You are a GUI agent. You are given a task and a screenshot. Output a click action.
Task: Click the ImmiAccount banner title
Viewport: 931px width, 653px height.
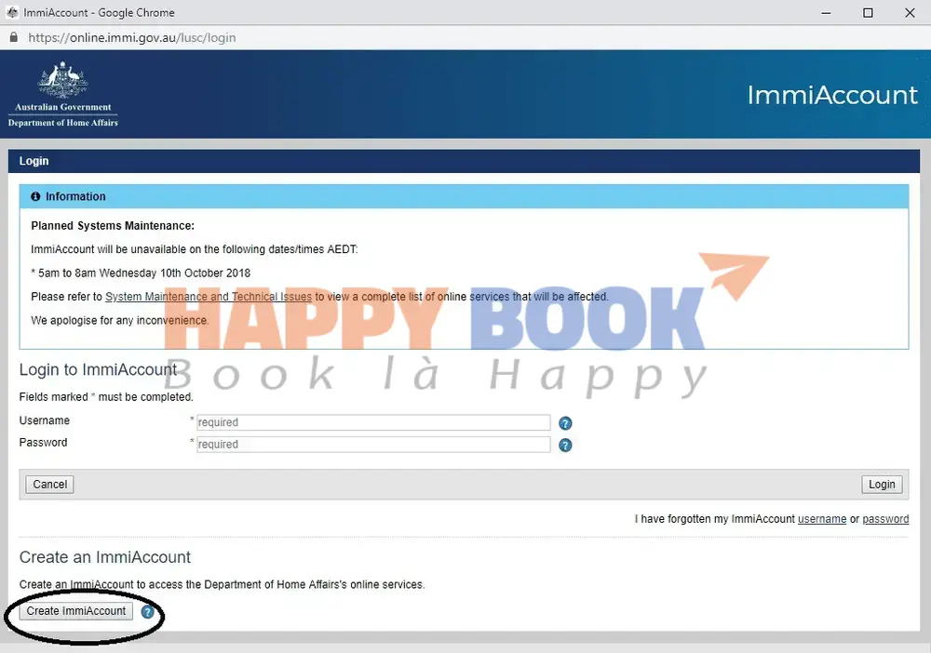pos(832,95)
